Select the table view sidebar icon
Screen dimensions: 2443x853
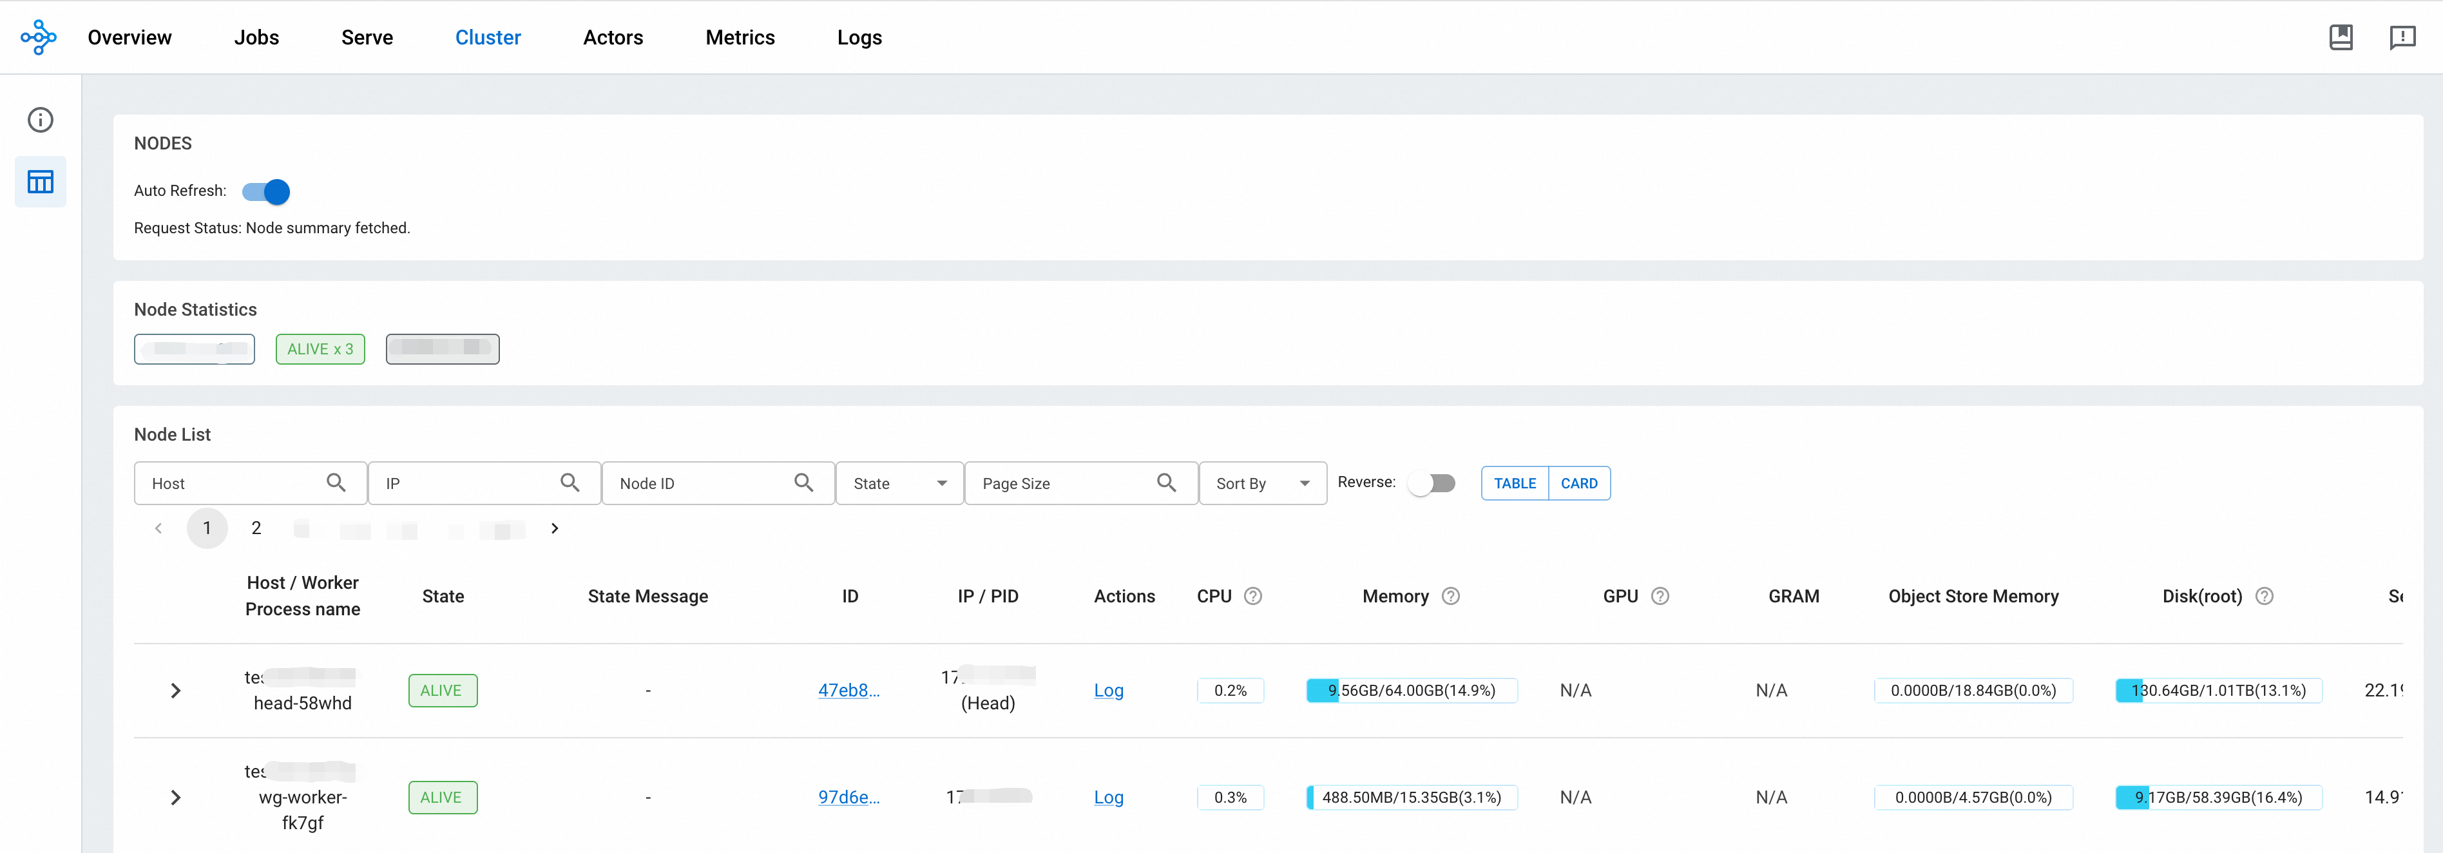coord(40,181)
